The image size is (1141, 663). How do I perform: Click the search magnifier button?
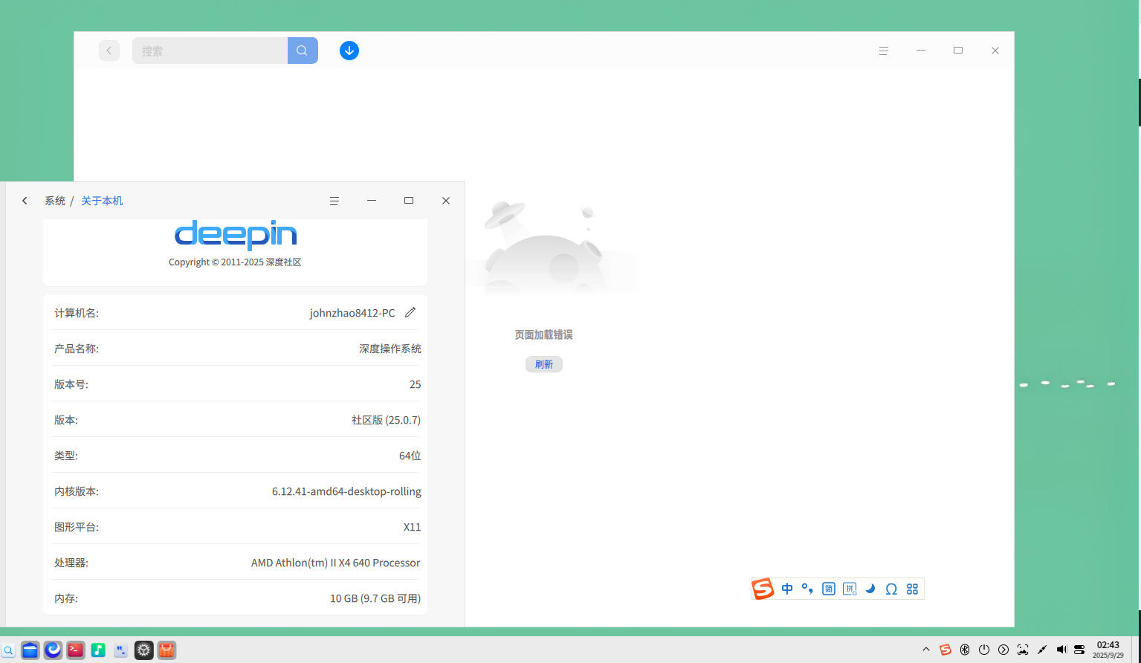click(303, 51)
